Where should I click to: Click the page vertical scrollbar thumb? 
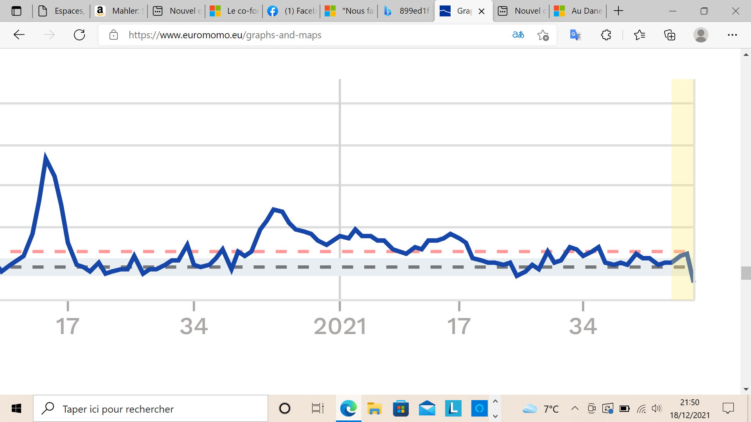[x=746, y=273]
